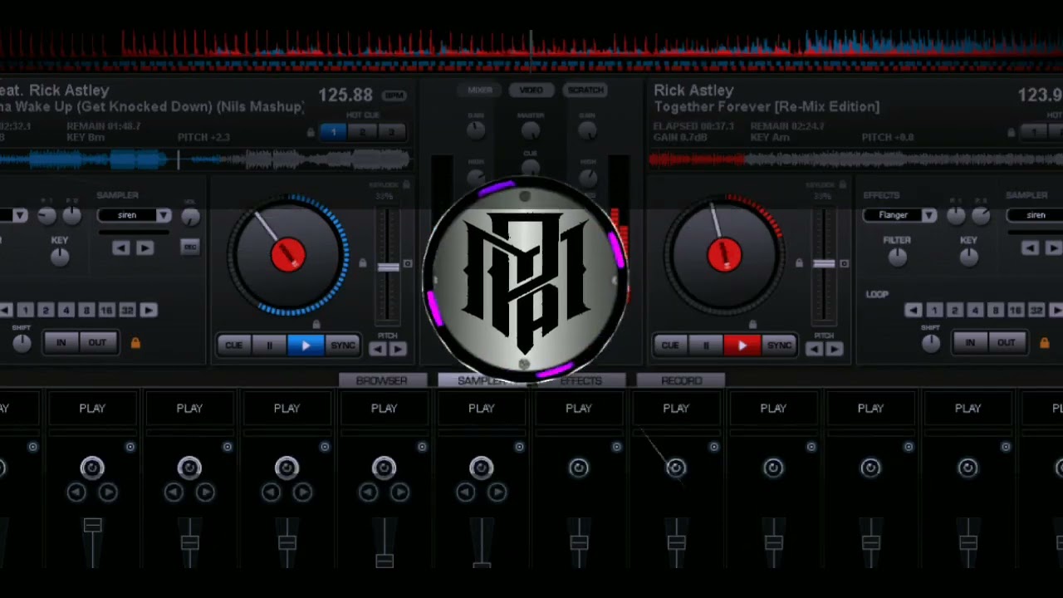Click CUE on the right deck

[x=670, y=346]
